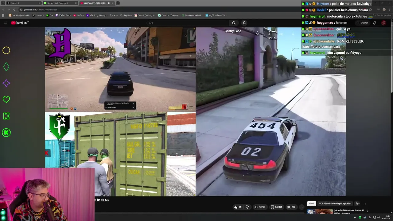393x221 pixels.
Task: Open ImgBB Resim Yükle bookmark
Action: [x=216, y=15]
